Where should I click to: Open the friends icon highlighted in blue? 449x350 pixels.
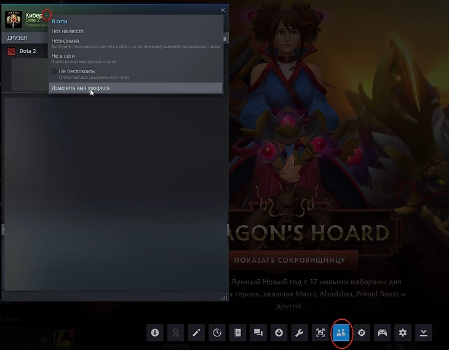341,333
